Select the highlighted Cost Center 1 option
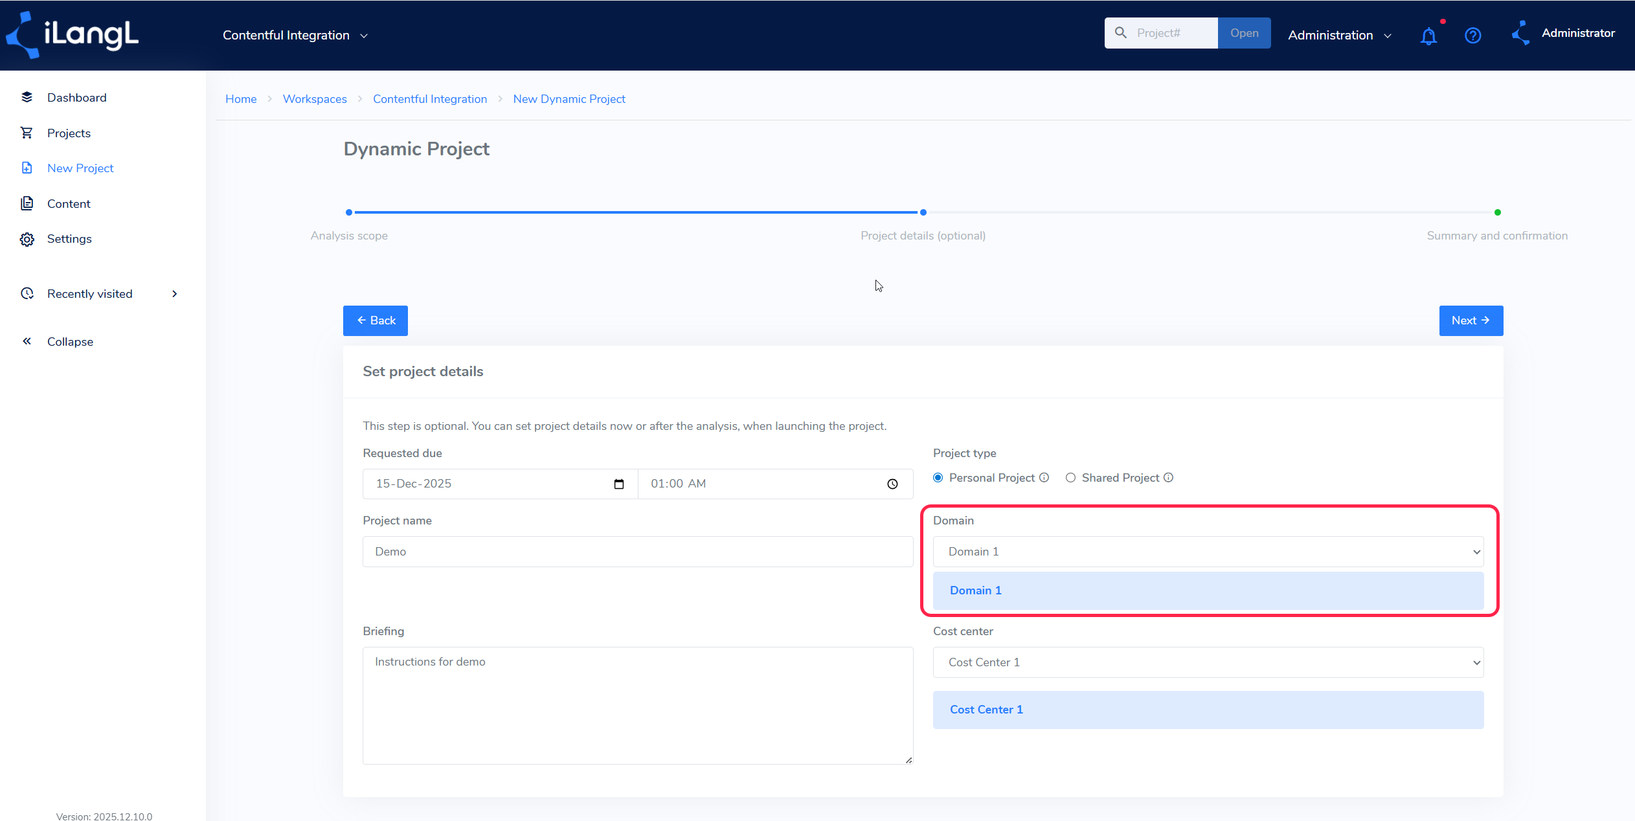 (1208, 710)
